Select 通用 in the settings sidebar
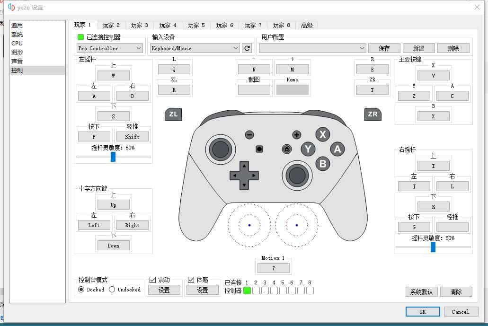 point(17,25)
